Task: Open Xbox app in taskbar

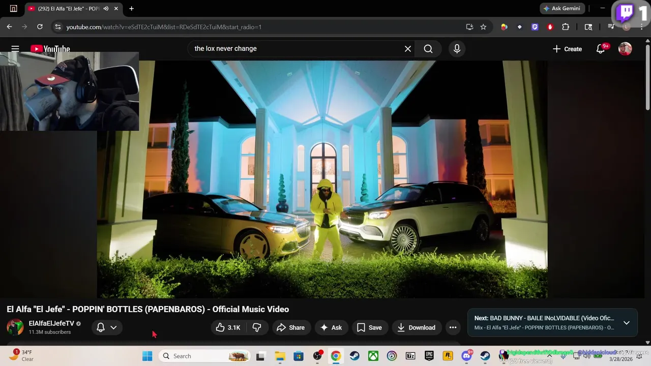Action: [373, 356]
